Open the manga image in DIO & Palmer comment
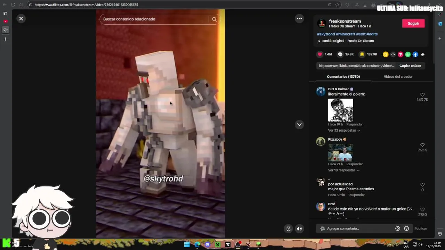The height and width of the screenshot is (250, 445). [340, 110]
